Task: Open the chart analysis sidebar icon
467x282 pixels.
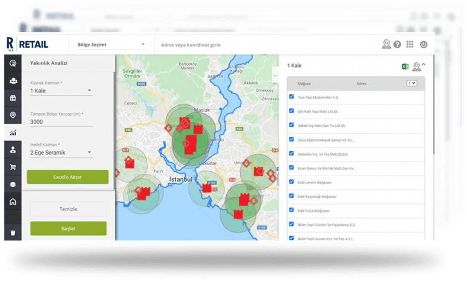Action: pos(13,133)
